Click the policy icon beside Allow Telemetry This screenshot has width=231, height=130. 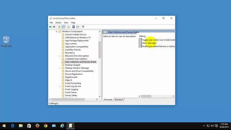[x=140, y=43]
